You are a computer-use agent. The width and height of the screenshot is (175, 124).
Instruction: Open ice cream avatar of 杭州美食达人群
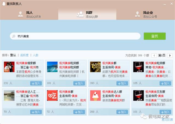click(x=95, y=95)
